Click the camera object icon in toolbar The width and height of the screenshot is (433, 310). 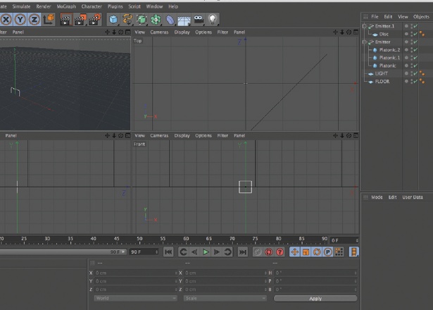(199, 19)
